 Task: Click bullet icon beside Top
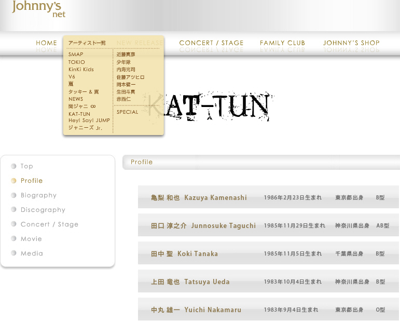tap(13, 166)
